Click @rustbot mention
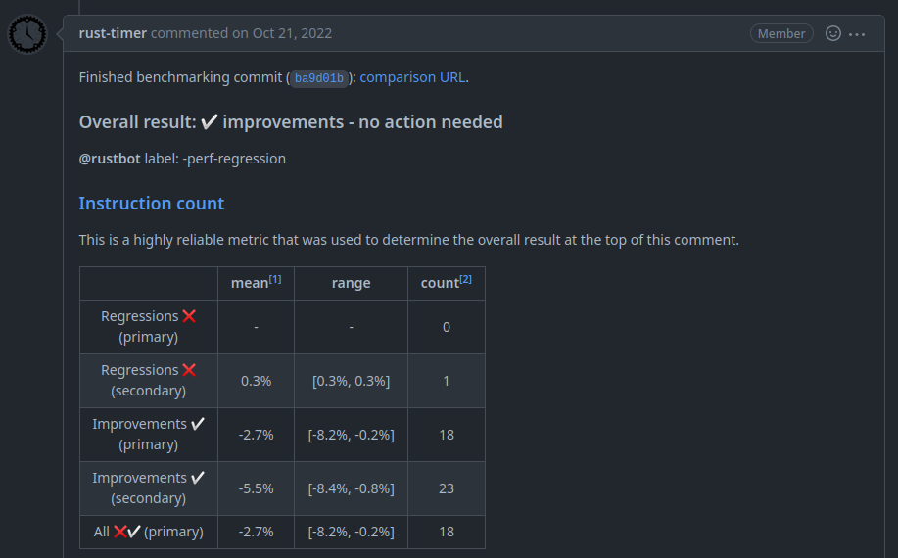Image resolution: width=898 pixels, height=558 pixels. click(x=110, y=159)
